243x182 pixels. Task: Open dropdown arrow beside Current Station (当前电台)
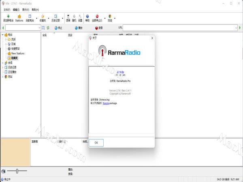point(36,18)
